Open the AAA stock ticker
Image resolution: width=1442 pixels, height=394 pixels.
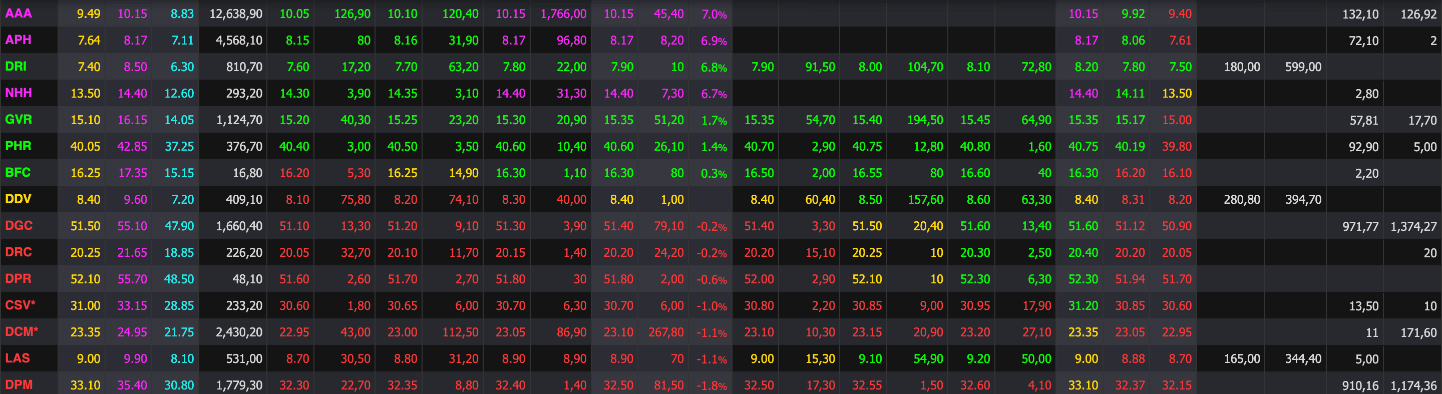pos(19,14)
